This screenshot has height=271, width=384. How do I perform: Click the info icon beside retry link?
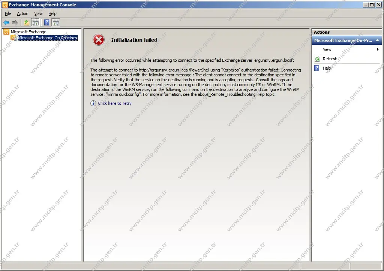pyautogui.click(x=93, y=103)
